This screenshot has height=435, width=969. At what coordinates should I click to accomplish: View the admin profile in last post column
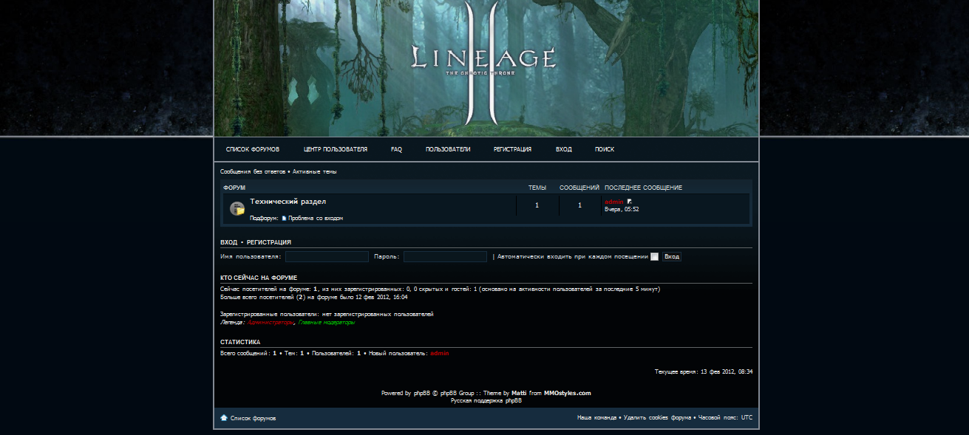pyautogui.click(x=614, y=202)
